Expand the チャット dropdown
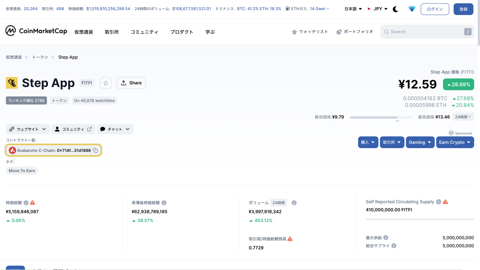Screen dimensions: 480x270 115,129
